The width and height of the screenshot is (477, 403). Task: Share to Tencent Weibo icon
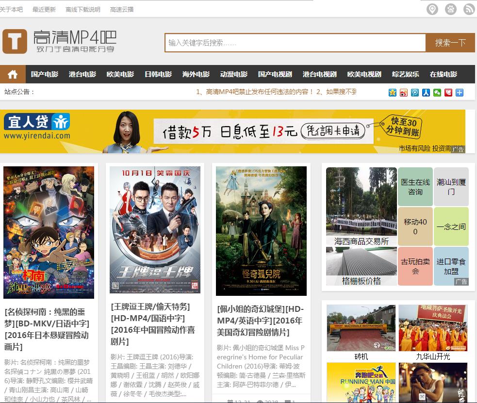[x=415, y=93]
